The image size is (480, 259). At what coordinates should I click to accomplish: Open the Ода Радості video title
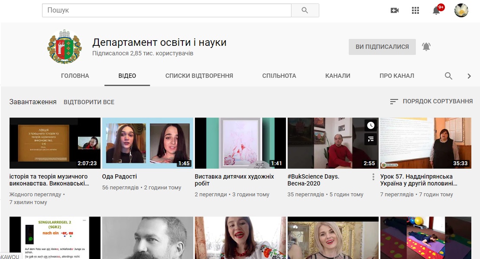[120, 176]
